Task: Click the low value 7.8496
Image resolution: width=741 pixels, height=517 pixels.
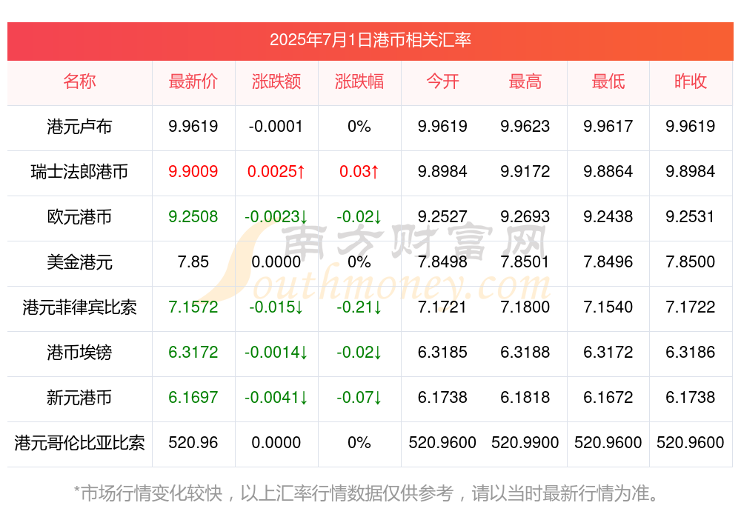Action: pyautogui.click(x=608, y=261)
